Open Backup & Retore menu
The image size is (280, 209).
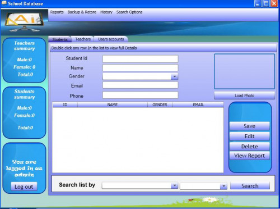coord(82,12)
